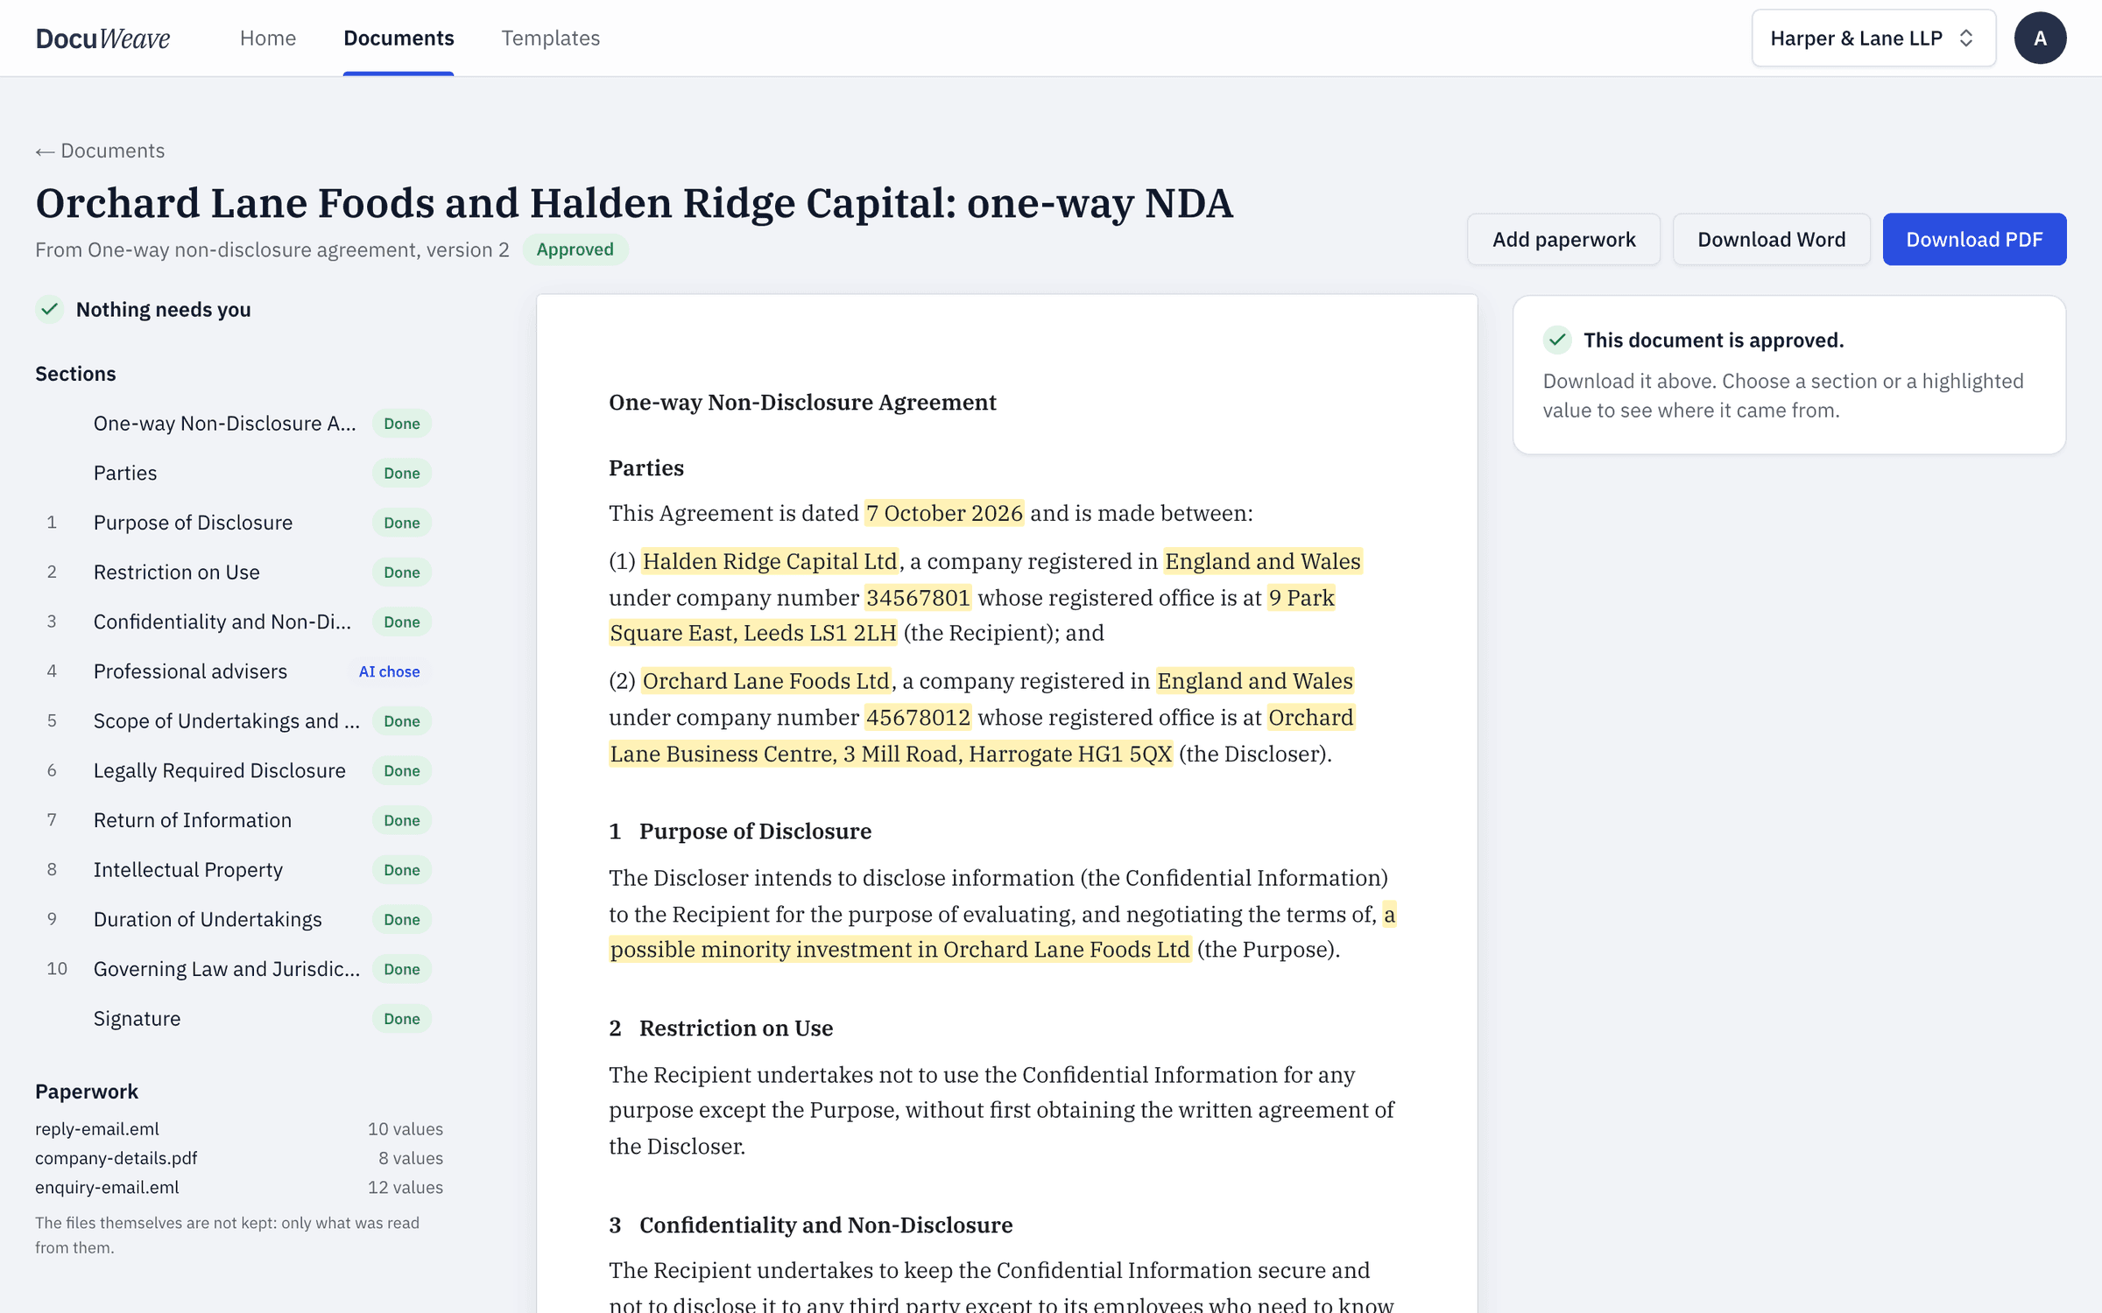Click the highlighted possible minority investment text
Screen dimensions: 2102x1313
pos(900,950)
